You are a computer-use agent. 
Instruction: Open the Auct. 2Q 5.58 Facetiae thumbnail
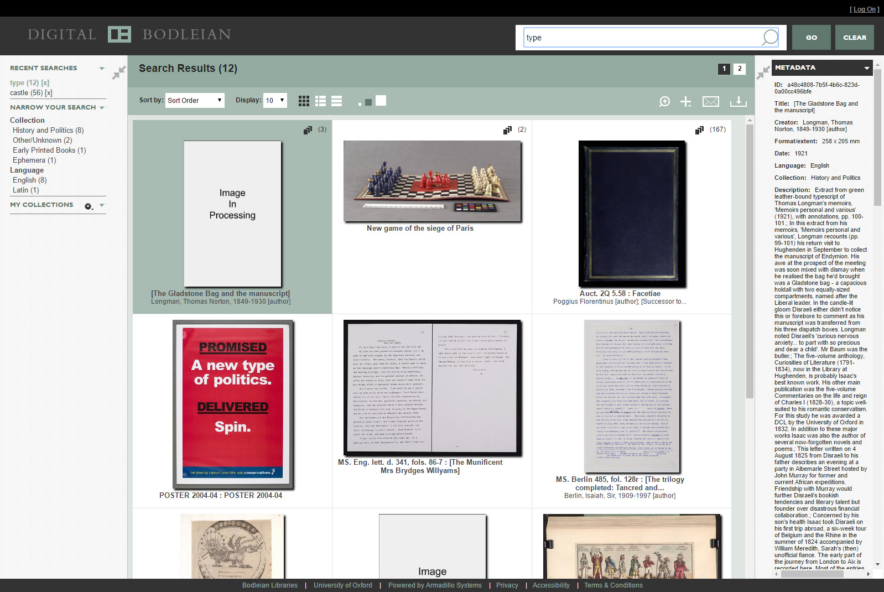pyautogui.click(x=632, y=214)
